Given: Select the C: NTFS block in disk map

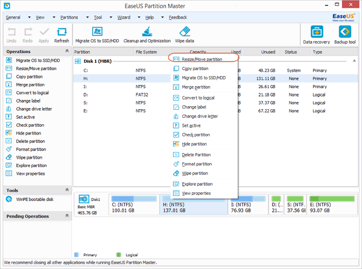Looking at the screenshot, I should click(x=134, y=204).
